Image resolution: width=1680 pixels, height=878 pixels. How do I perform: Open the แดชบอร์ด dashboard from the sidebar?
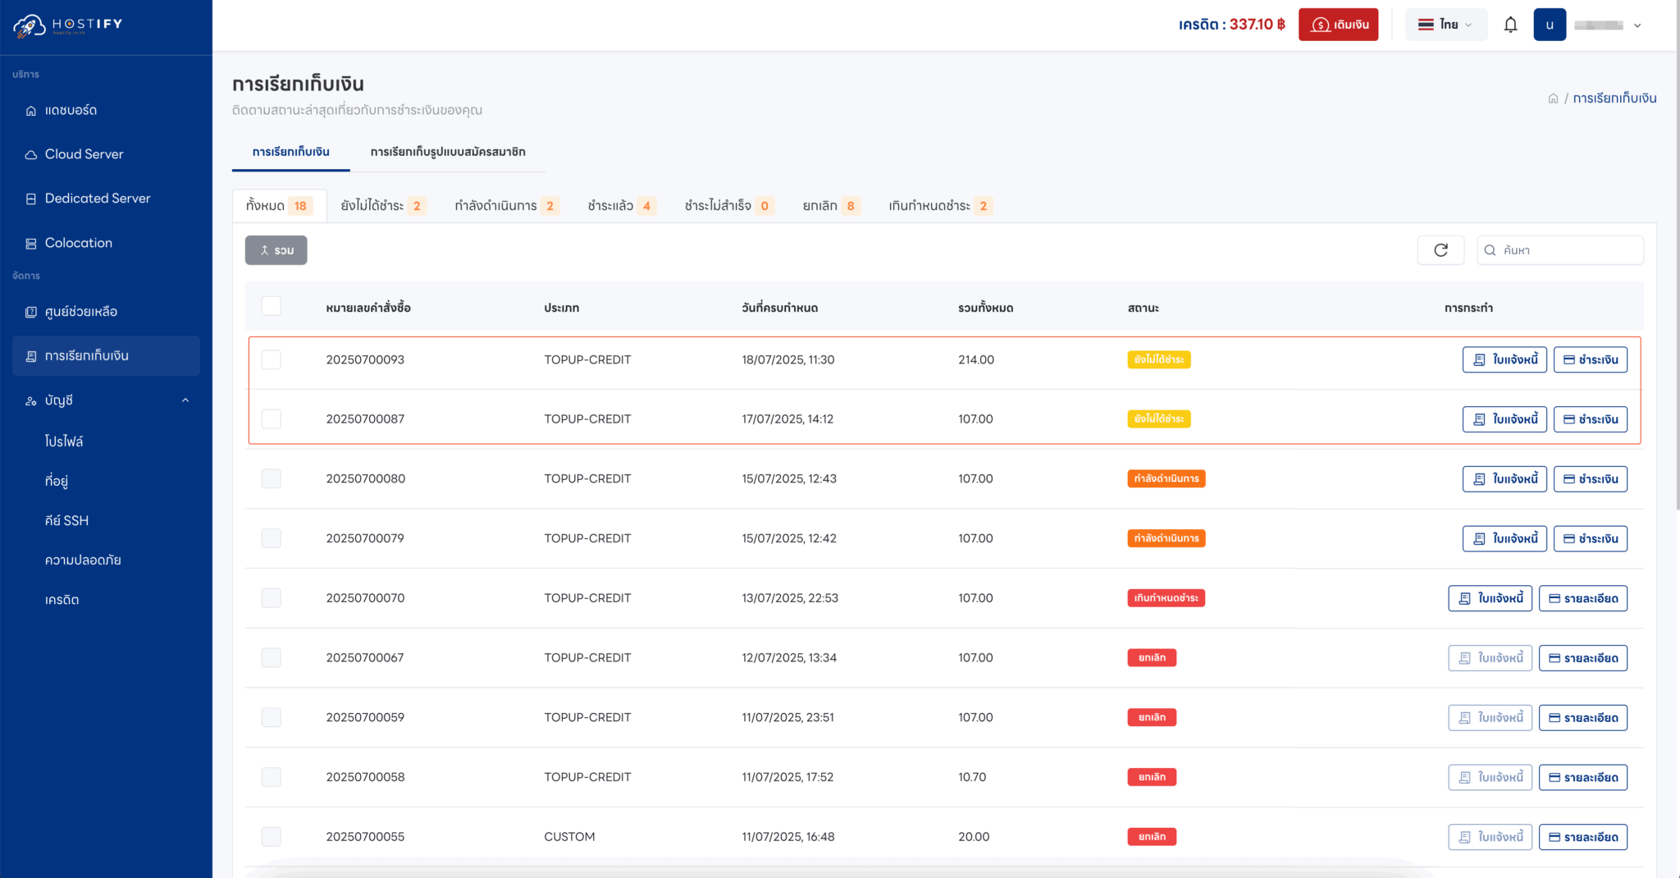click(x=72, y=110)
